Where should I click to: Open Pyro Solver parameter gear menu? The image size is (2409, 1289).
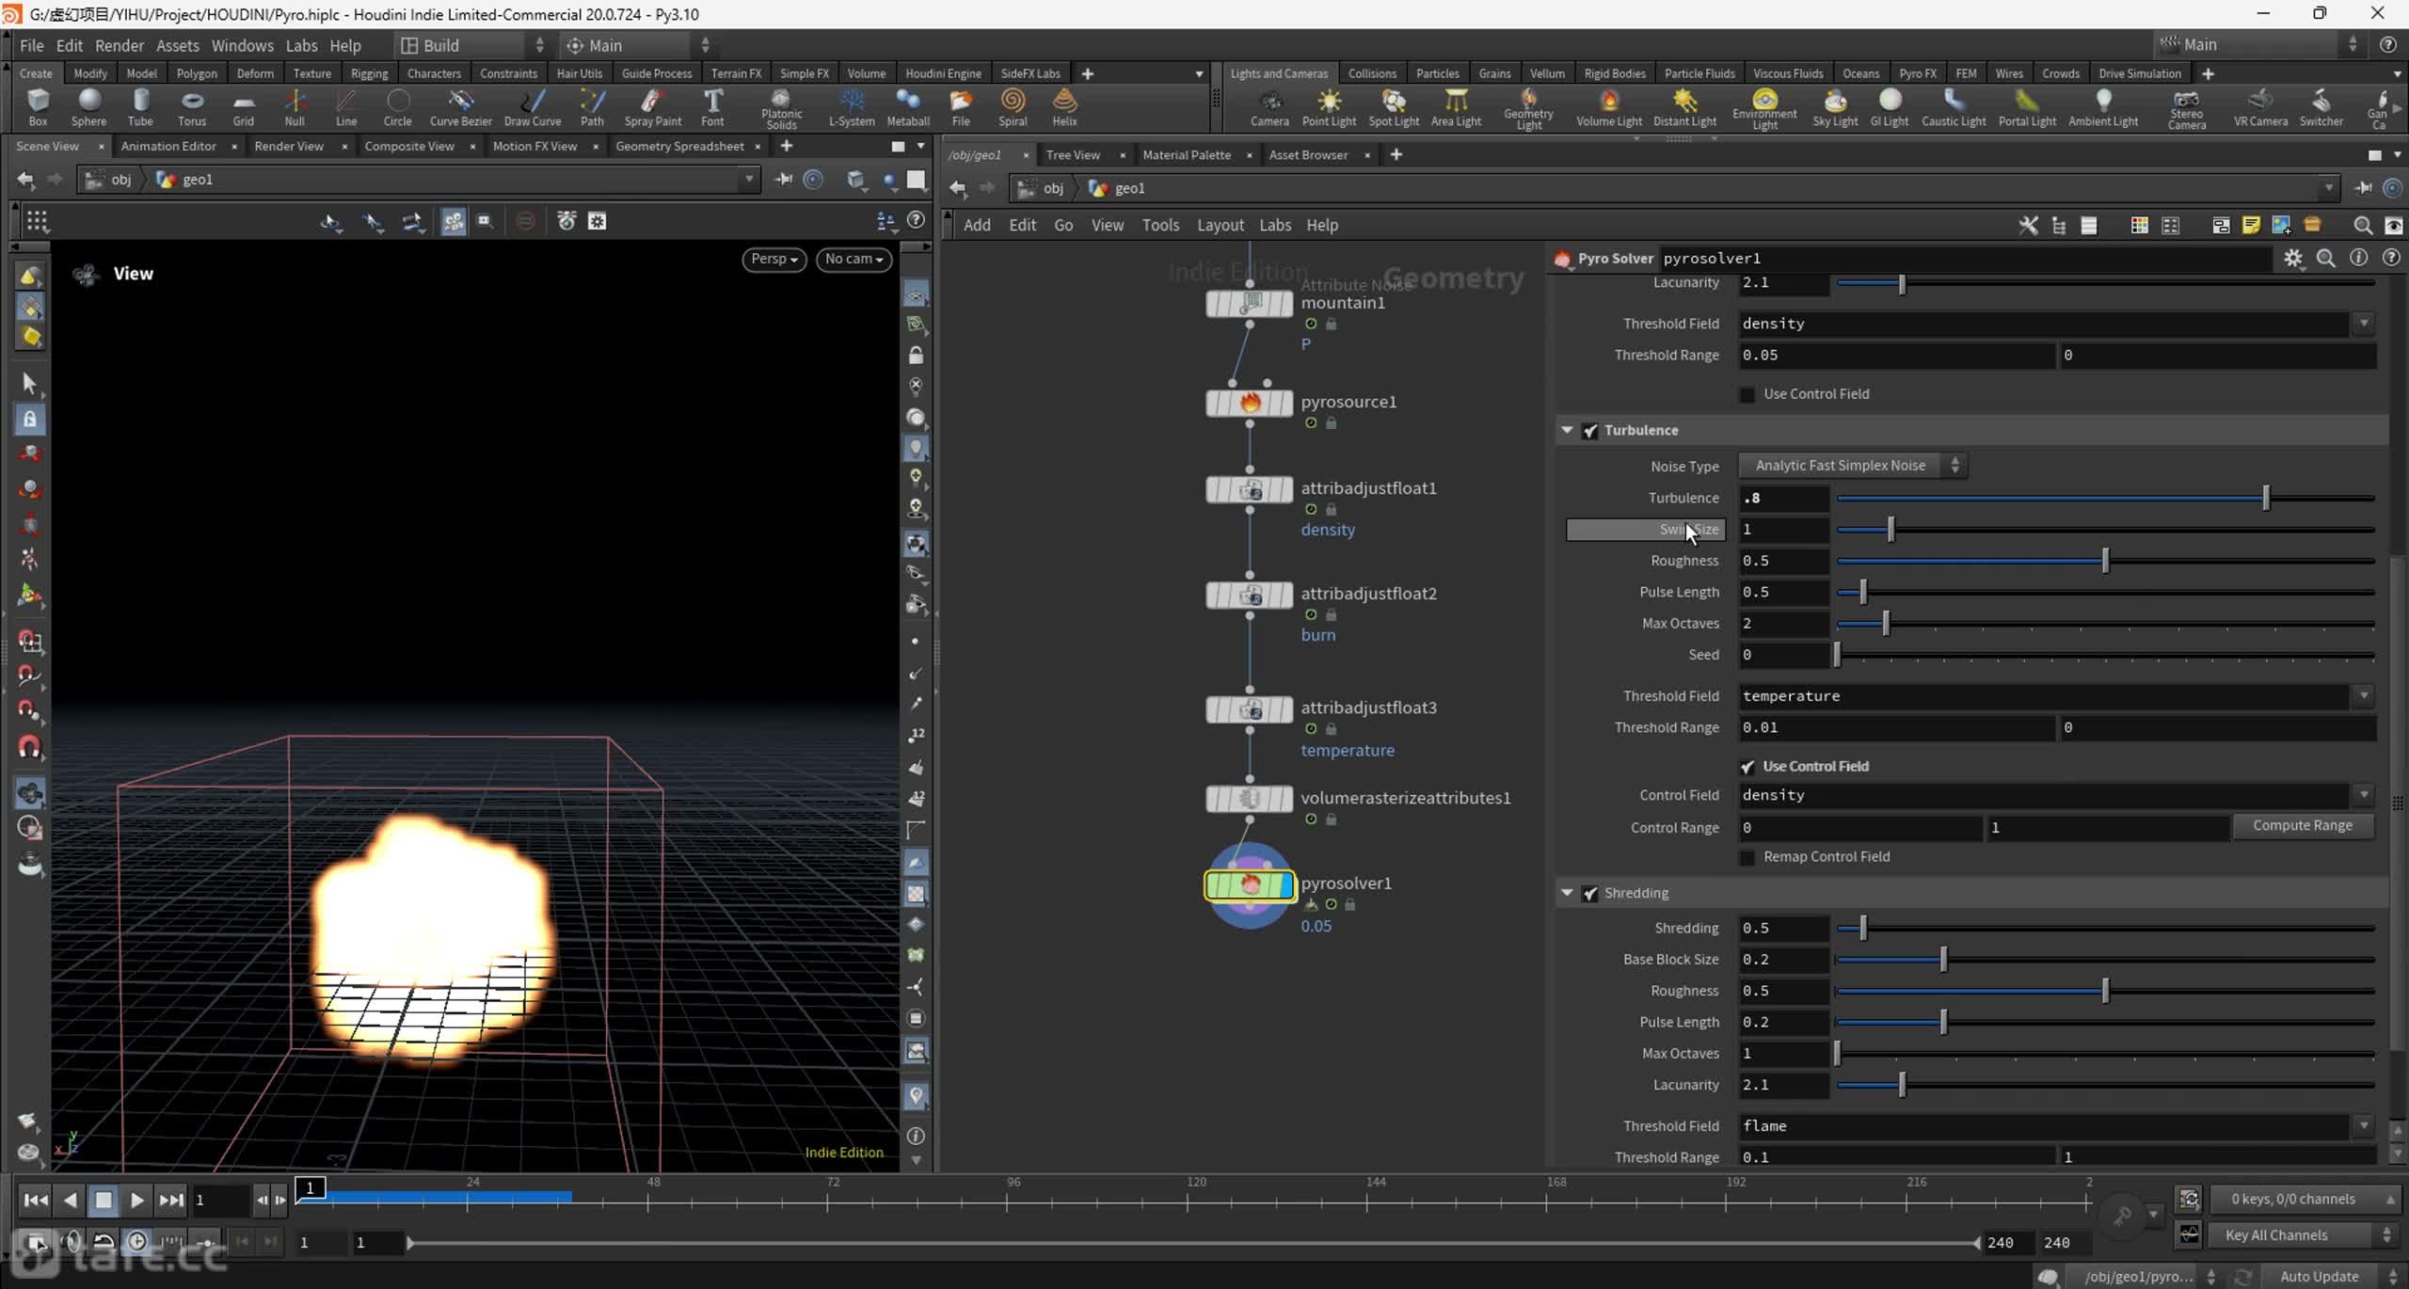click(2293, 258)
